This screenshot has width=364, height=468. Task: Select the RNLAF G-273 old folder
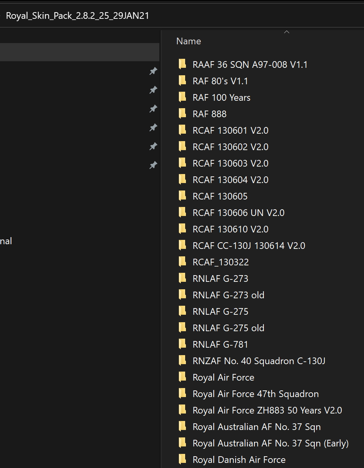pyautogui.click(x=228, y=295)
